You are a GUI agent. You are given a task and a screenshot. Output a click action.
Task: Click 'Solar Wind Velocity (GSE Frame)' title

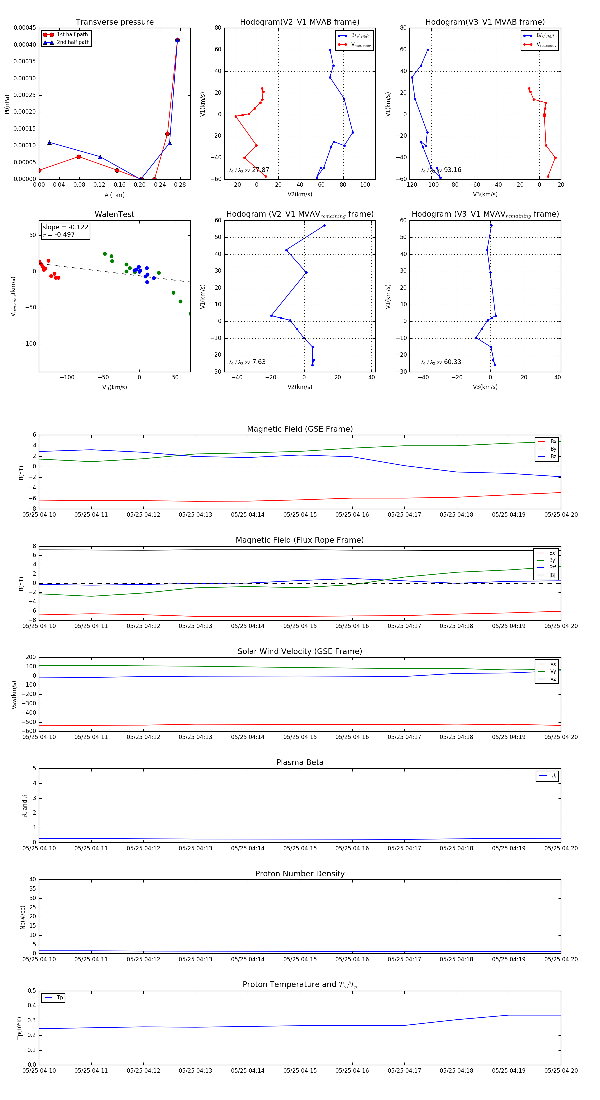click(x=300, y=651)
